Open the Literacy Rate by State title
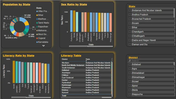 click(x=19, y=56)
